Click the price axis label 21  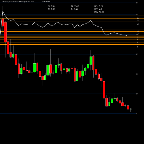(137, 54)
